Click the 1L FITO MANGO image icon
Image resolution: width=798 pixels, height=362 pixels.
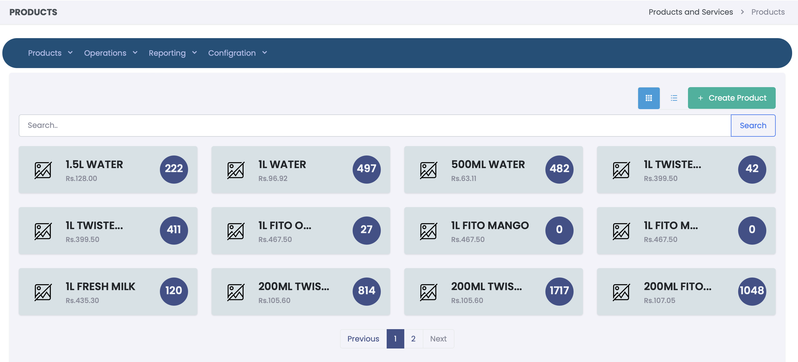(428, 231)
